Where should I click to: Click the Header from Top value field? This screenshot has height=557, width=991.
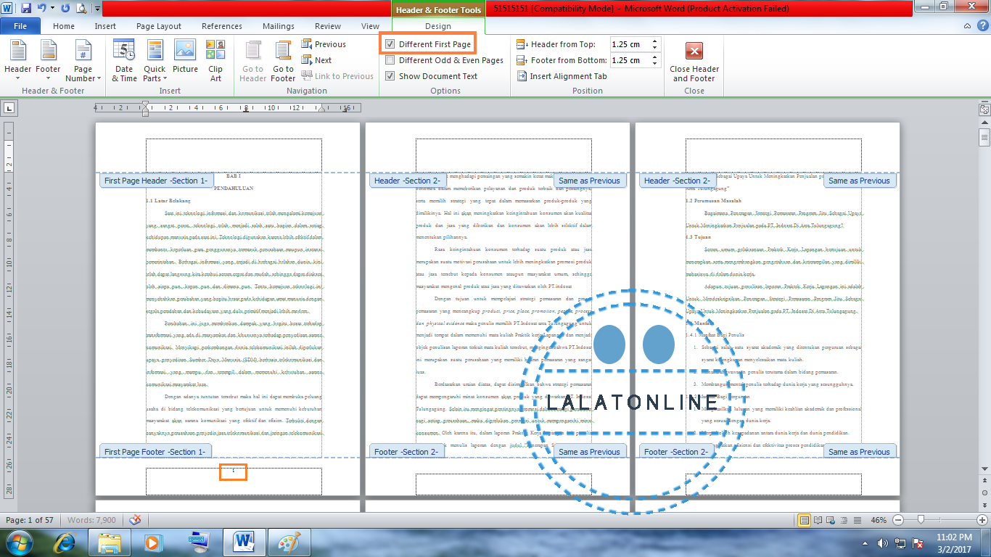point(629,44)
